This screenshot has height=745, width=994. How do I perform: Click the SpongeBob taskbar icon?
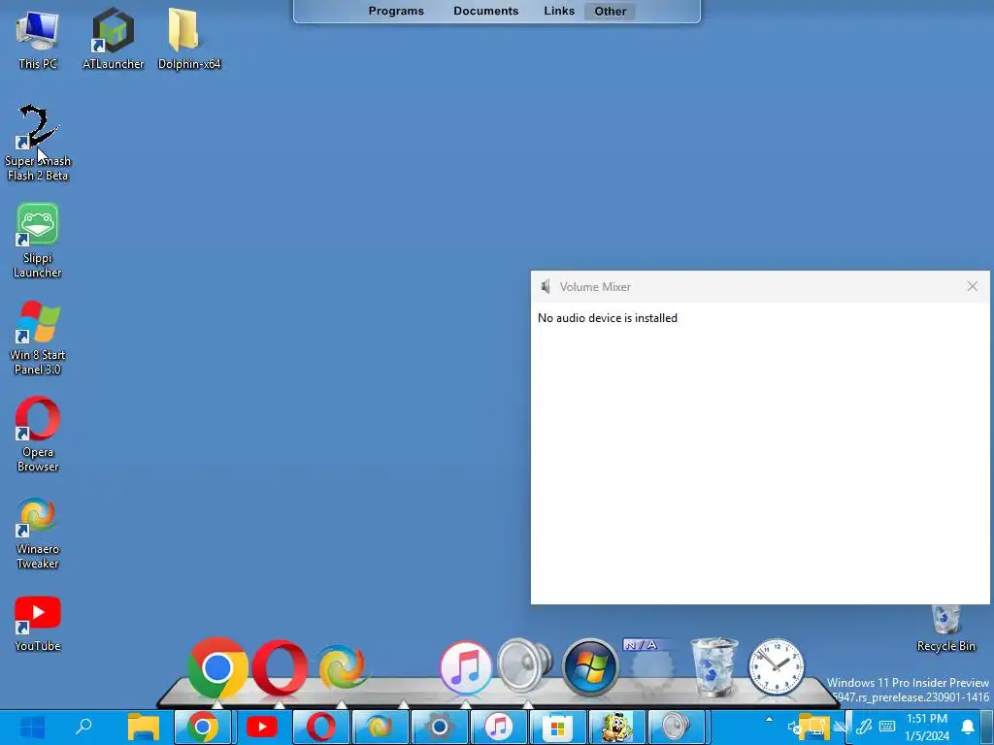pos(617,727)
